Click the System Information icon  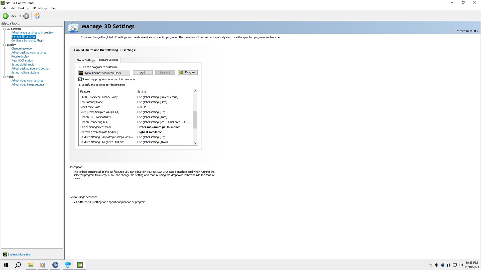pyautogui.click(x=5, y=254)
